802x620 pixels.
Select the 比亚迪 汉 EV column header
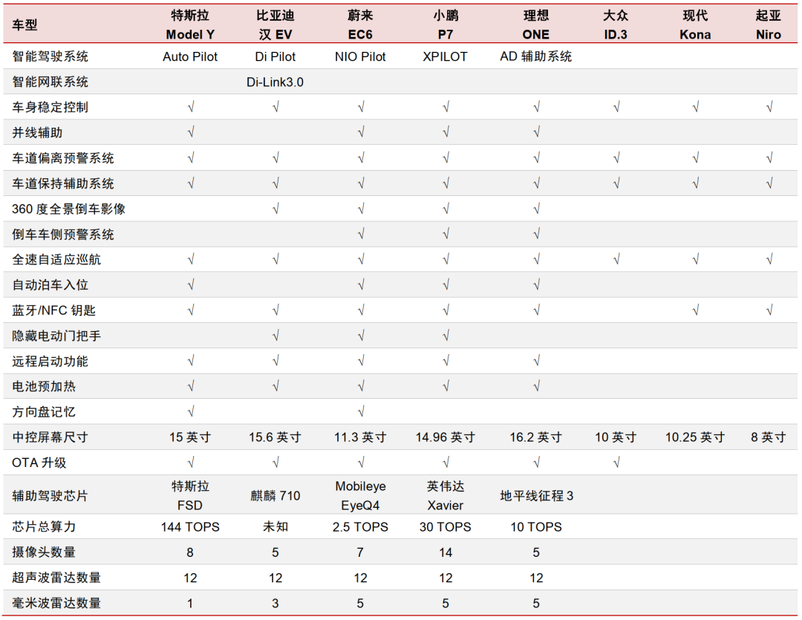[x=276, y=25]
